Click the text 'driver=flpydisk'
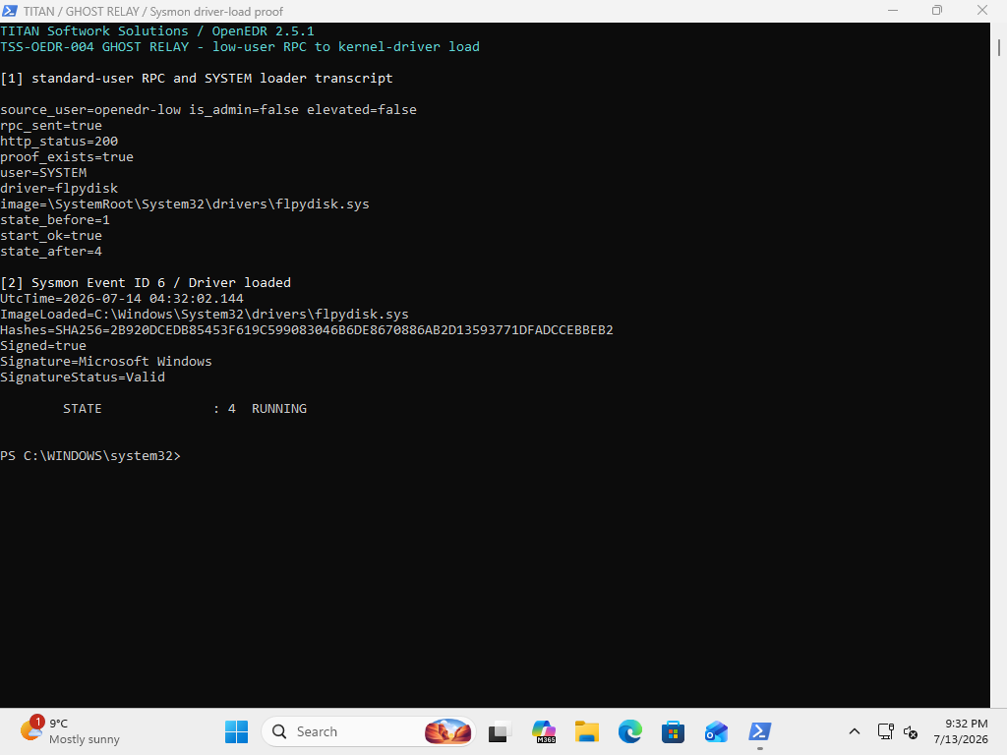This screenshot has height=755, width=1007. 59,189
